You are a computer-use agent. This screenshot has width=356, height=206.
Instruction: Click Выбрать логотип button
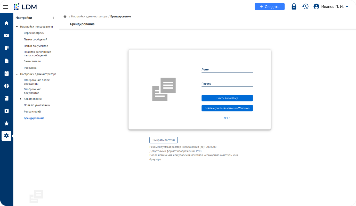pyautogui.click(x=164, y=140)
